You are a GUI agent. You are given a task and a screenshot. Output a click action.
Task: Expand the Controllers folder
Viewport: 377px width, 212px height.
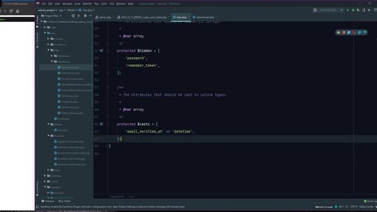52,56
